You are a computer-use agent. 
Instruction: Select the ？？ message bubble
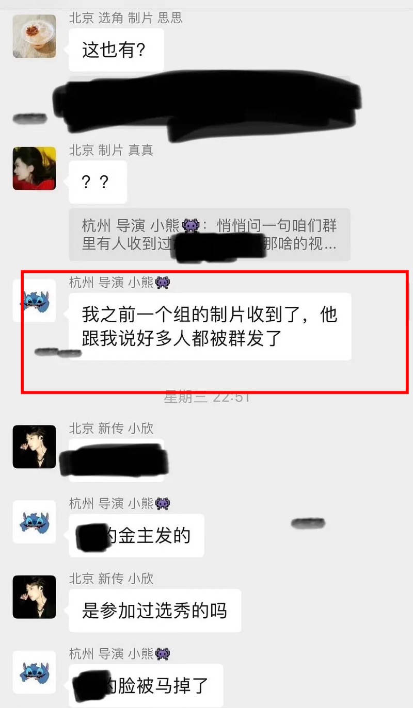tap(98, 182)
